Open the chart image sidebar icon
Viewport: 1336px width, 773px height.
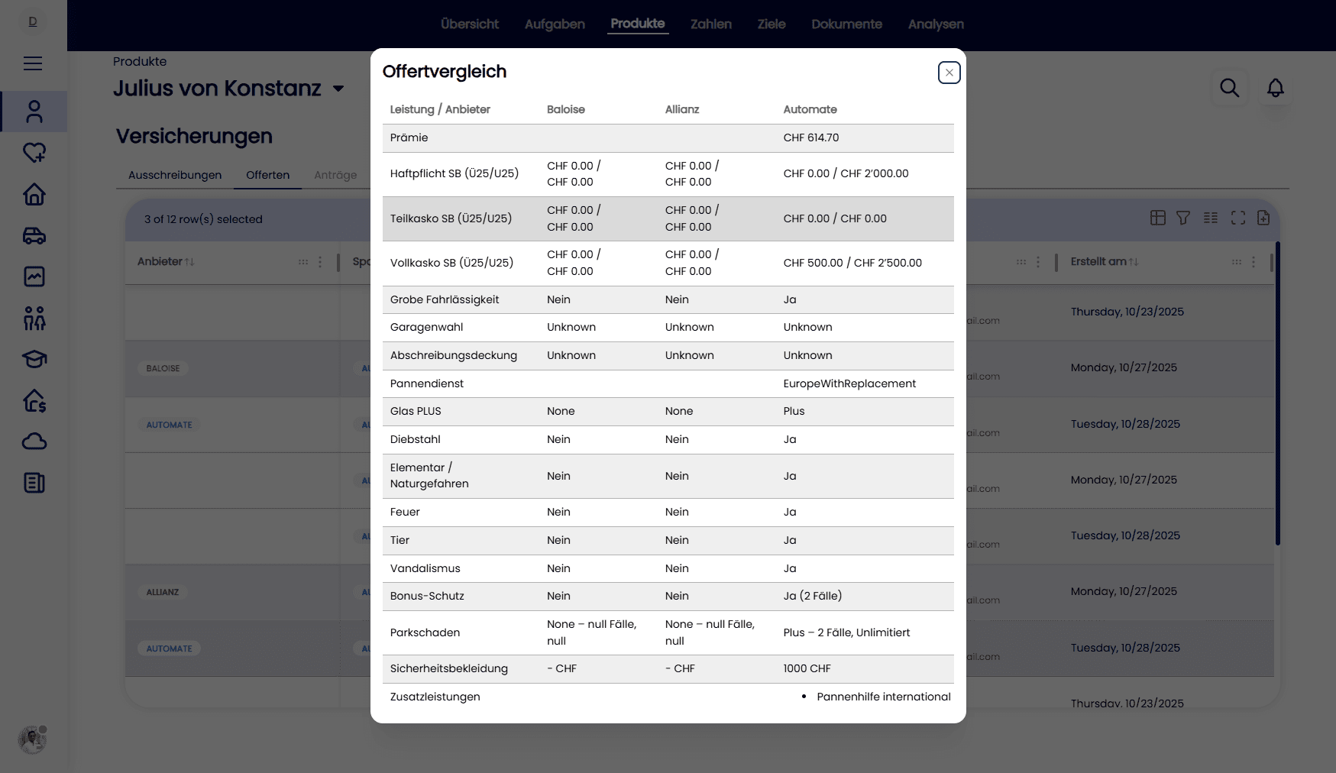click(x=34, y=277)
